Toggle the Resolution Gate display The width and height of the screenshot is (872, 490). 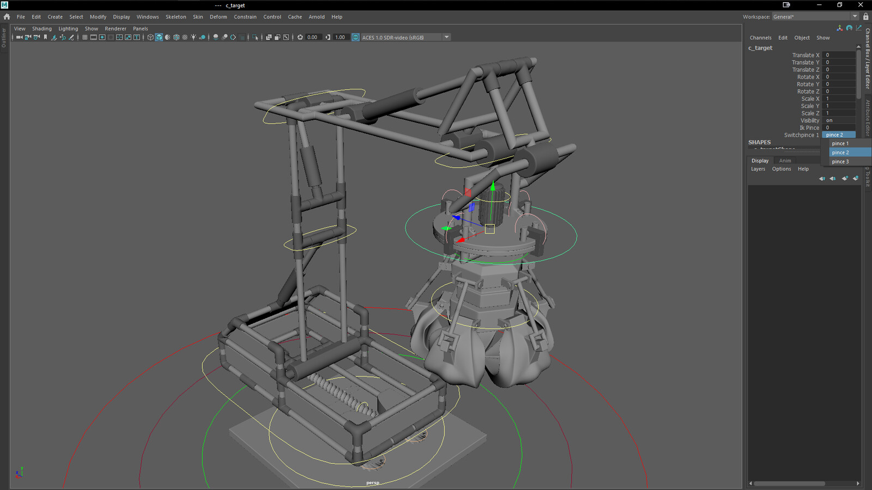click(x=102, y=37)
